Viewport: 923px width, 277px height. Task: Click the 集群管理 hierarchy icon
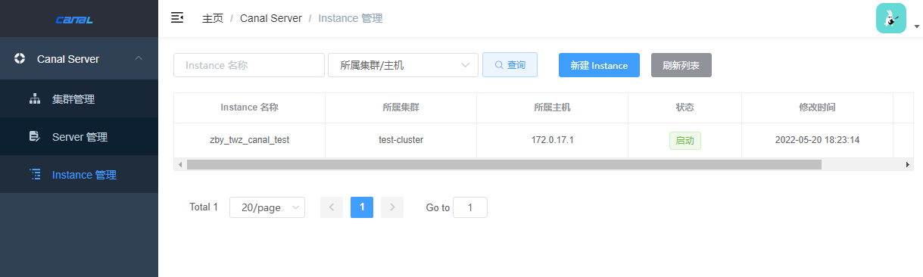coord(34,99)
